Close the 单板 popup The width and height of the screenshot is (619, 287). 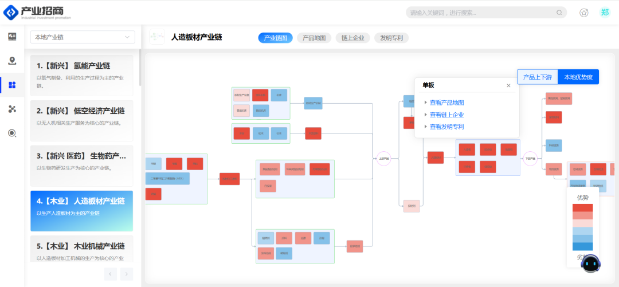[508, 85]
